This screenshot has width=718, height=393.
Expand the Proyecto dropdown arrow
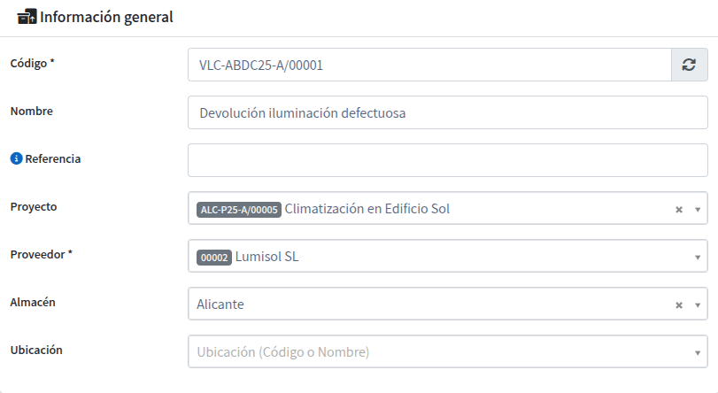pyautogui.click(x=698, y=209)
